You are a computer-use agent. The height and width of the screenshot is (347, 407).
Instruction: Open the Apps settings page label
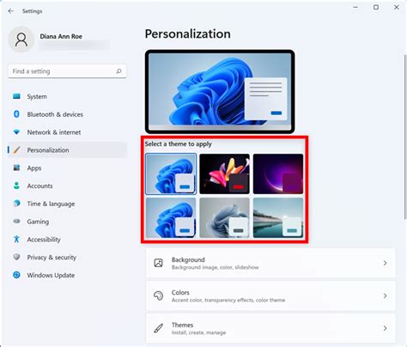pos(34,168)
